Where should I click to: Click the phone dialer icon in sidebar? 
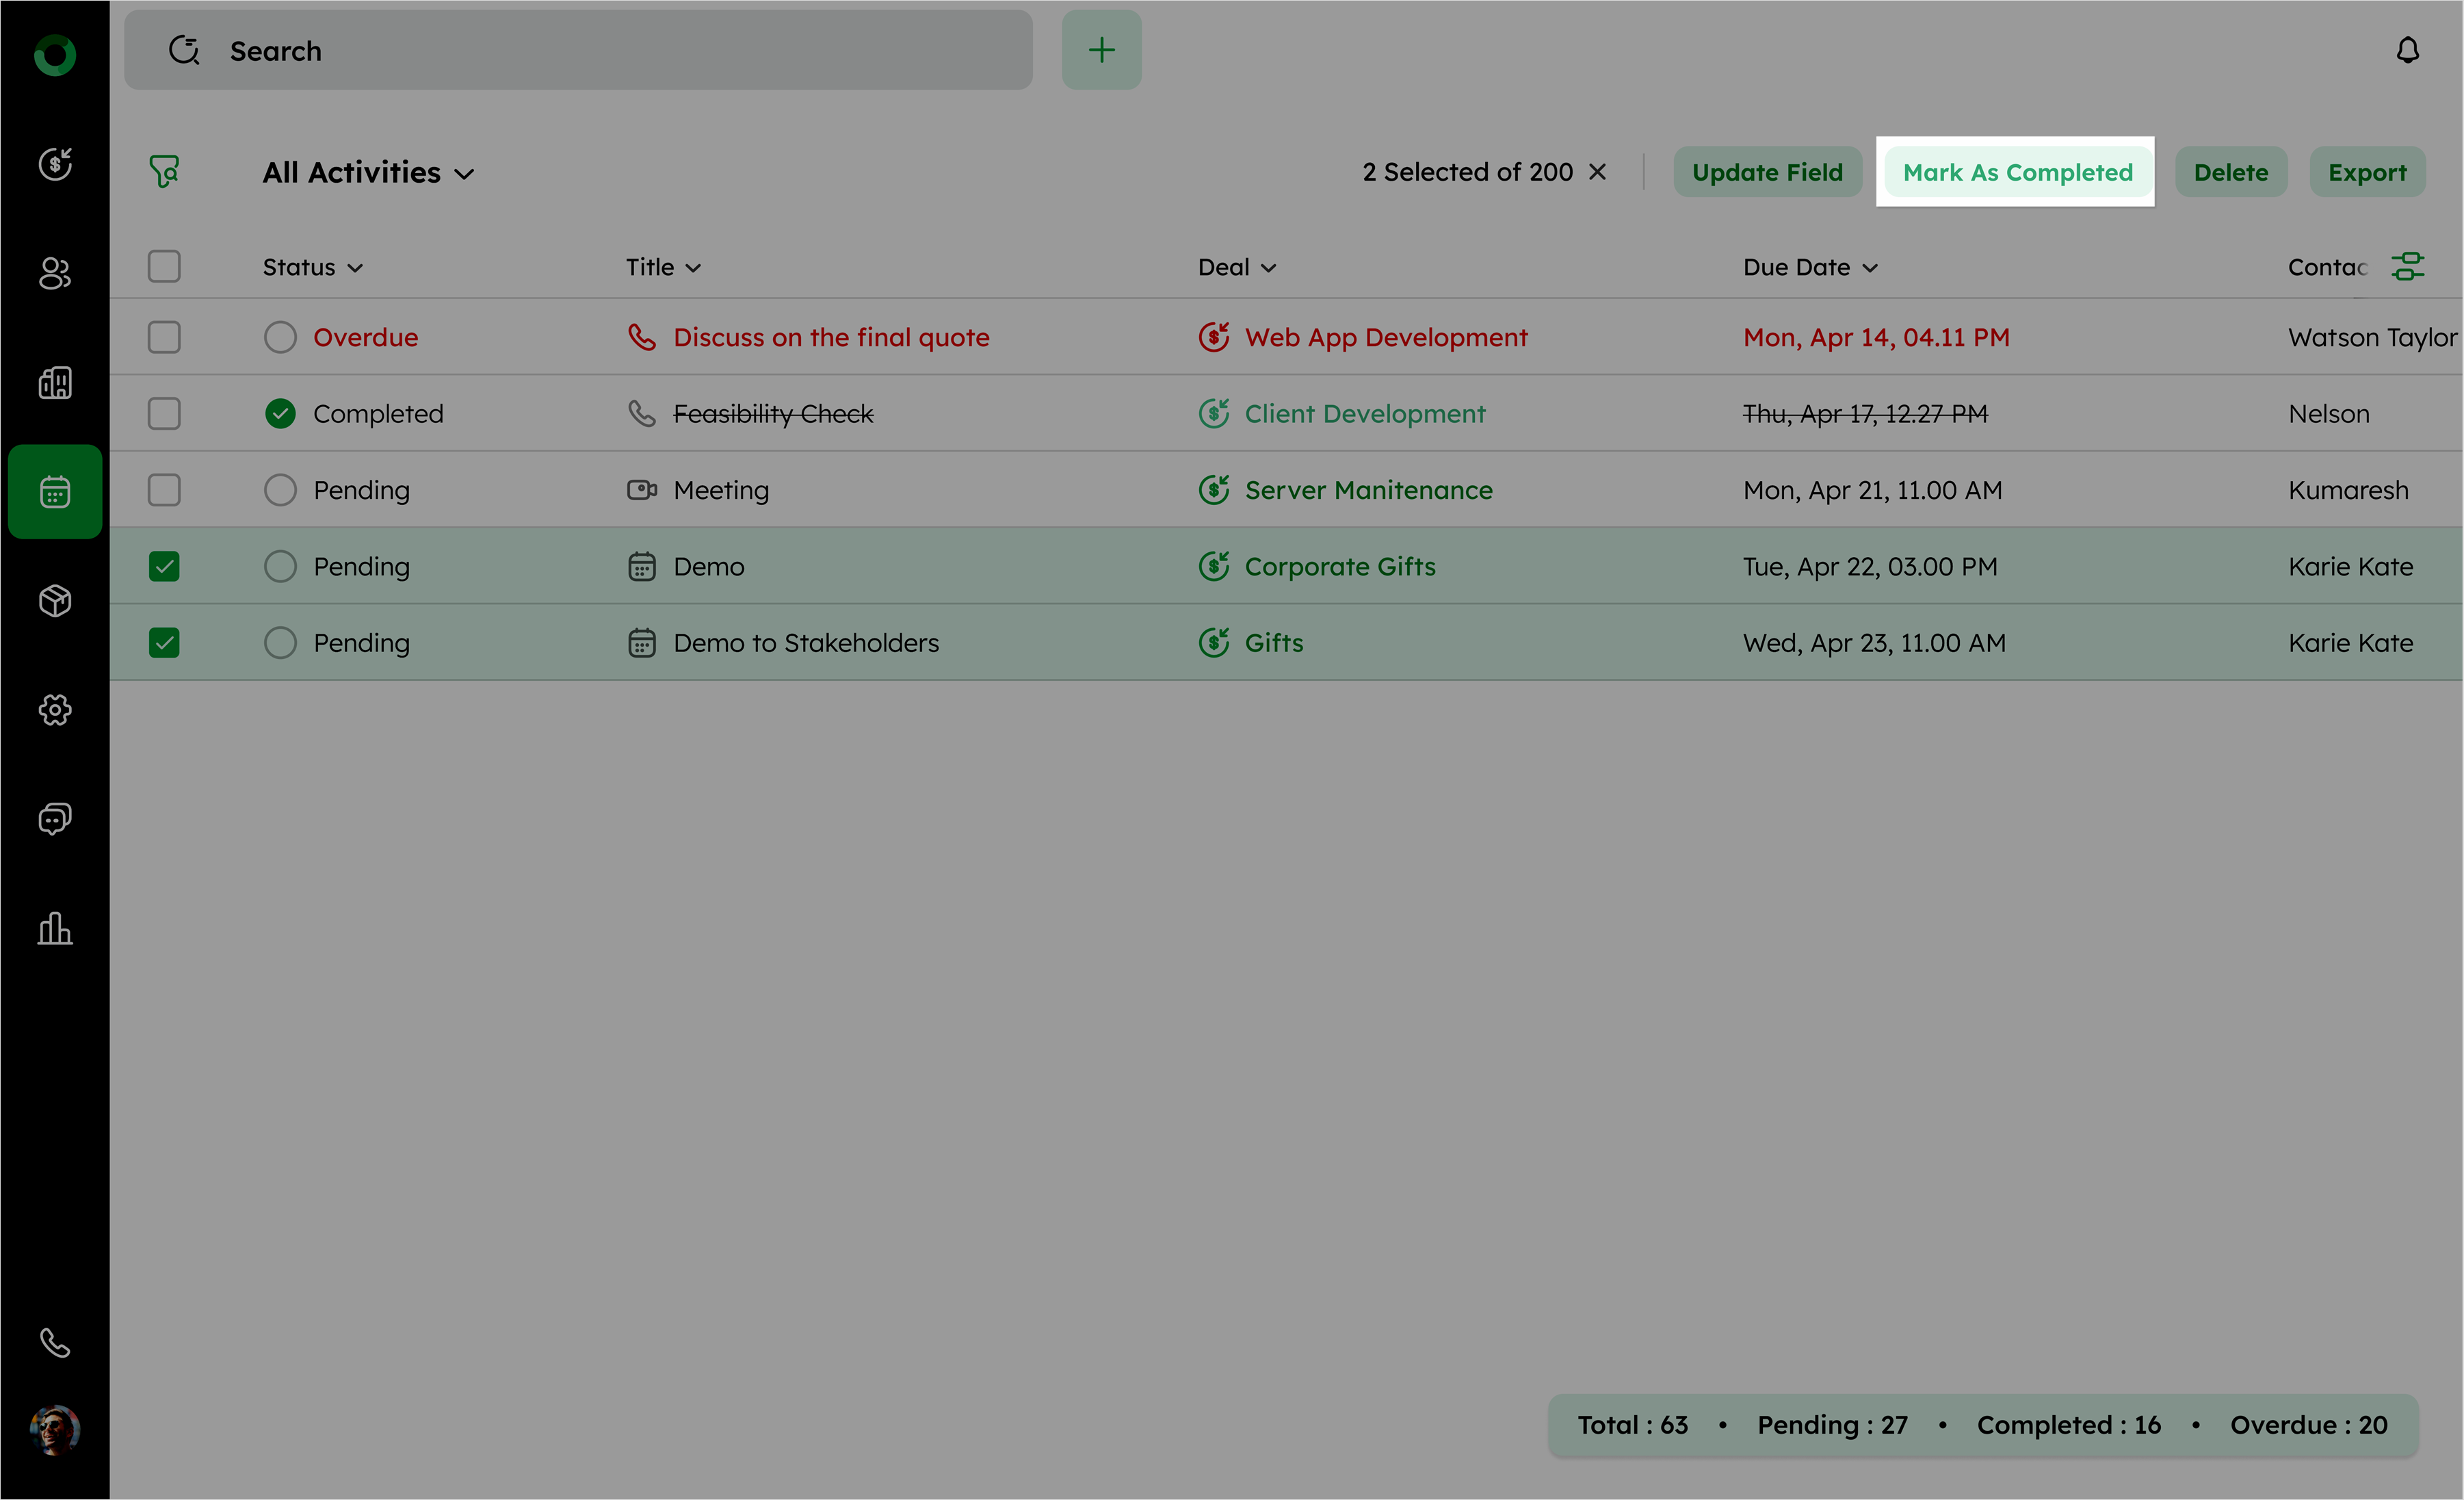point(55,1342)
